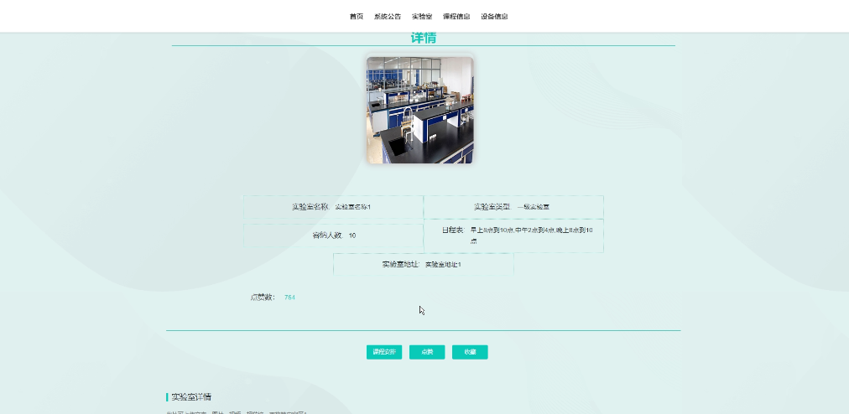
Task: Click the 课程安排 button
Action: click(384, 352)
